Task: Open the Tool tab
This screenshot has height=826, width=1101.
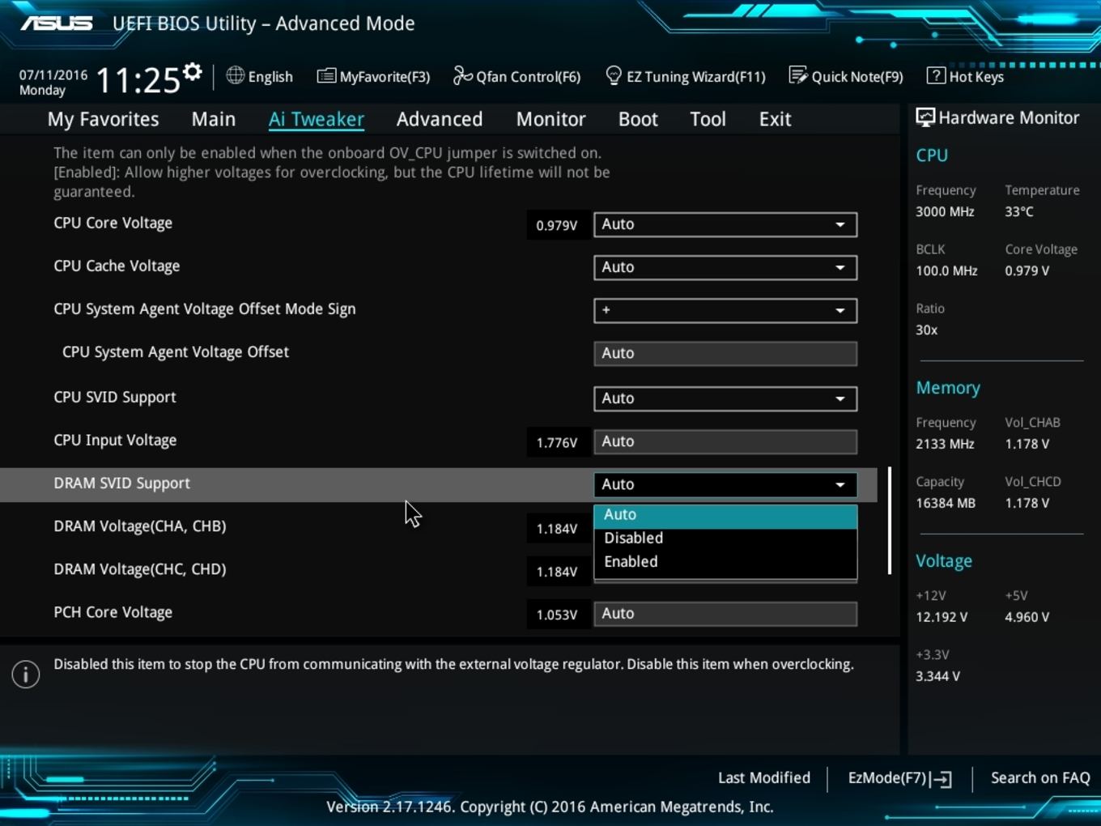Action: point(708,119)
